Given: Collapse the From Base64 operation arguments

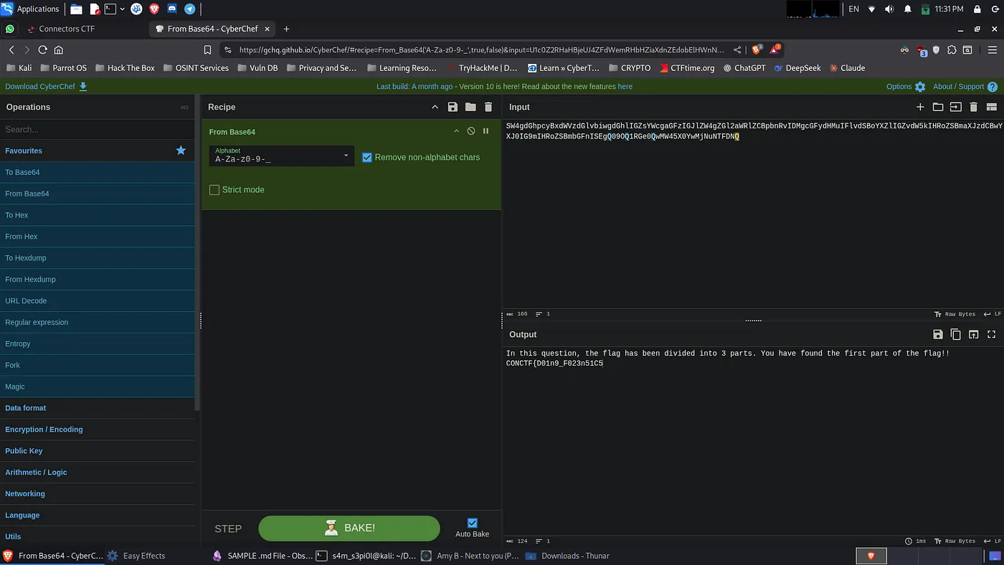Looking at the screenshot, I should [x=456, y=131].
